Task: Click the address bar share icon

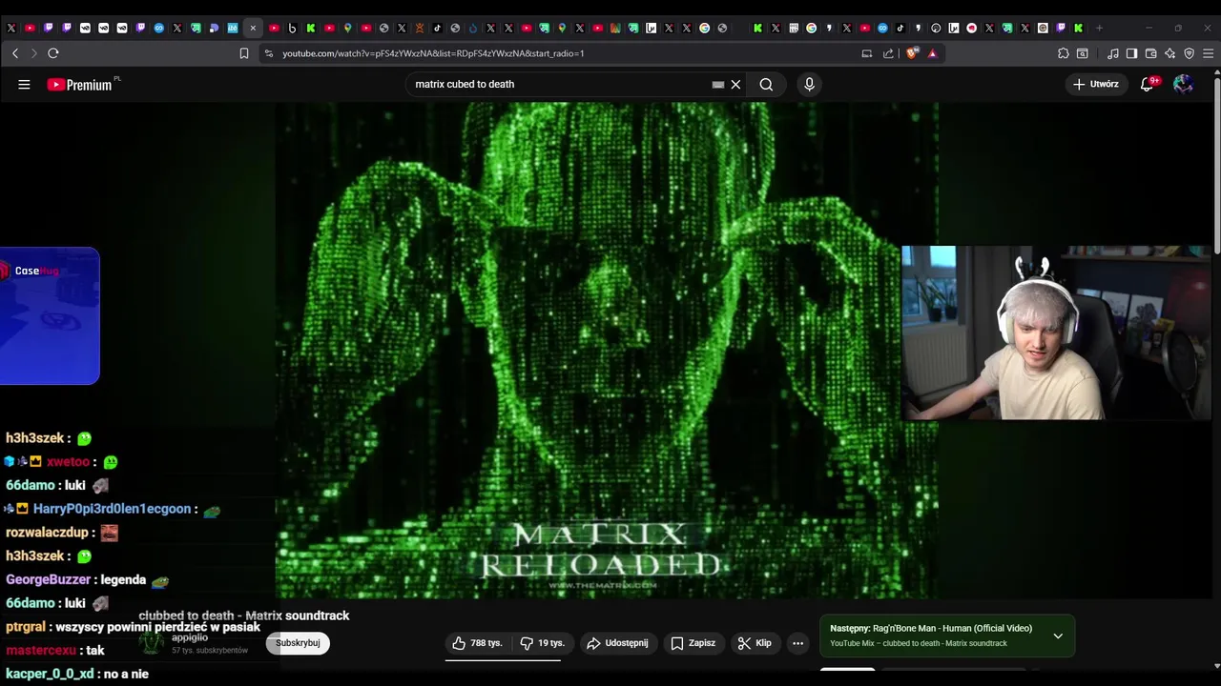Action: (888, 53)
